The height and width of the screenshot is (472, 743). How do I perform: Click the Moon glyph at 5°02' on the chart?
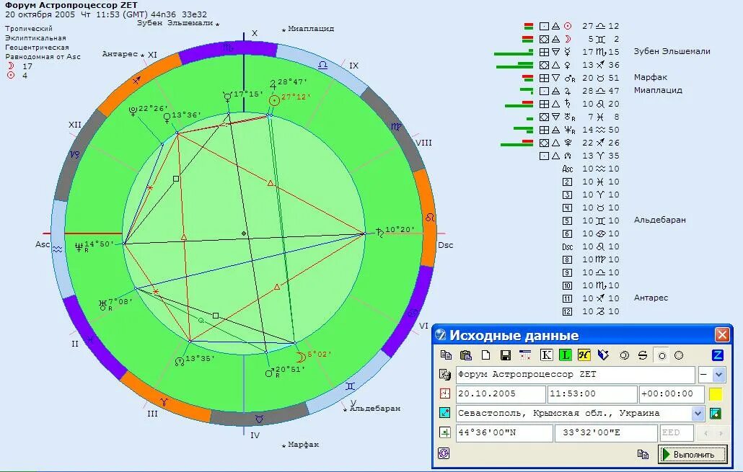coord(300,357)
